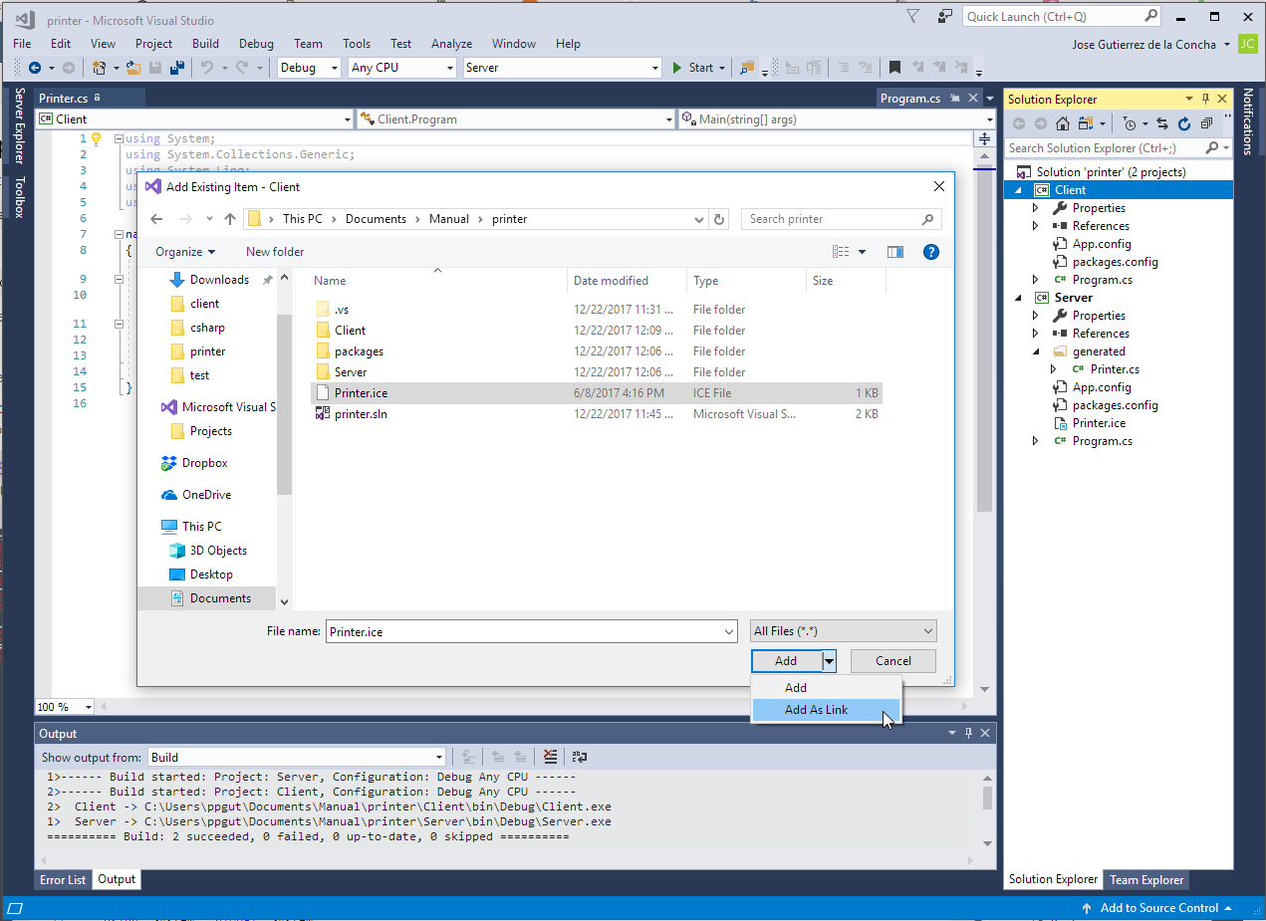
Task: Click the Undo icon on the toolbar
Action: [209, 67]
